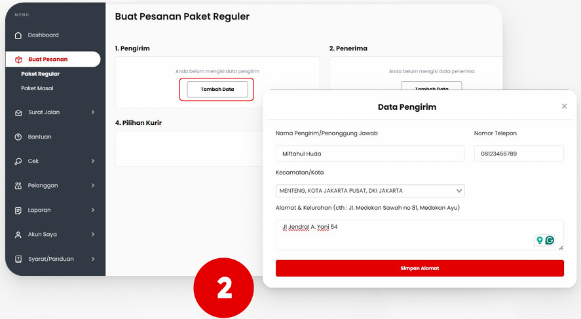
Task: Select Paket Masal submenu item
Action: (x=37, y=88)
